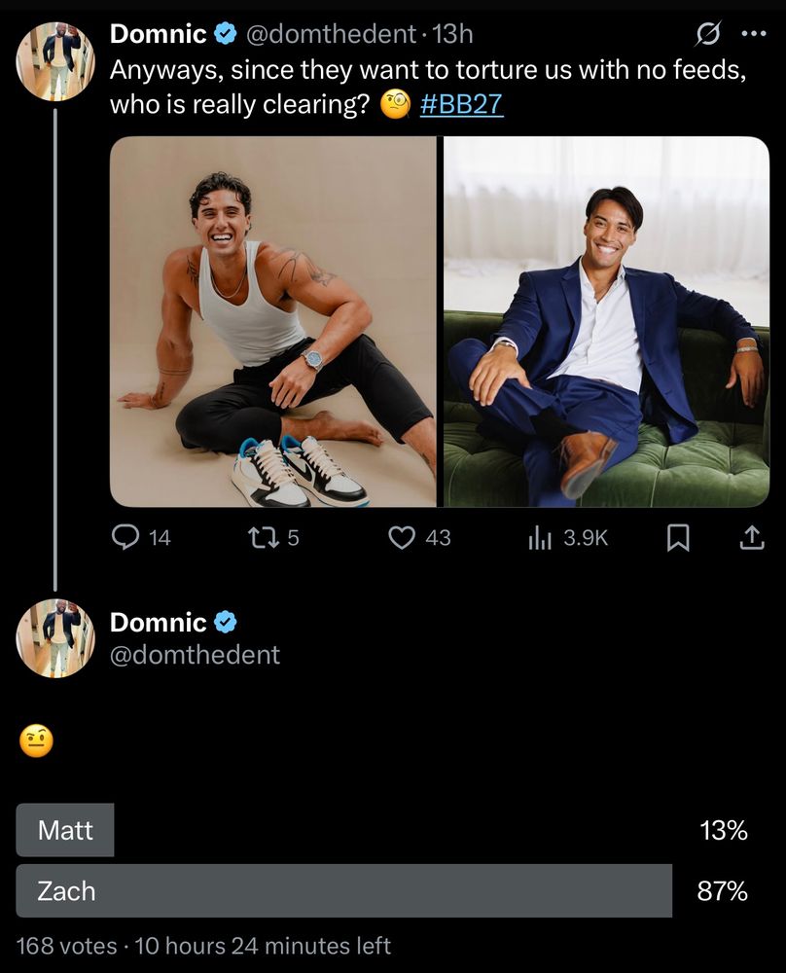Open the right photo with blue suit
786x973 pixels.
click(606, 321)
